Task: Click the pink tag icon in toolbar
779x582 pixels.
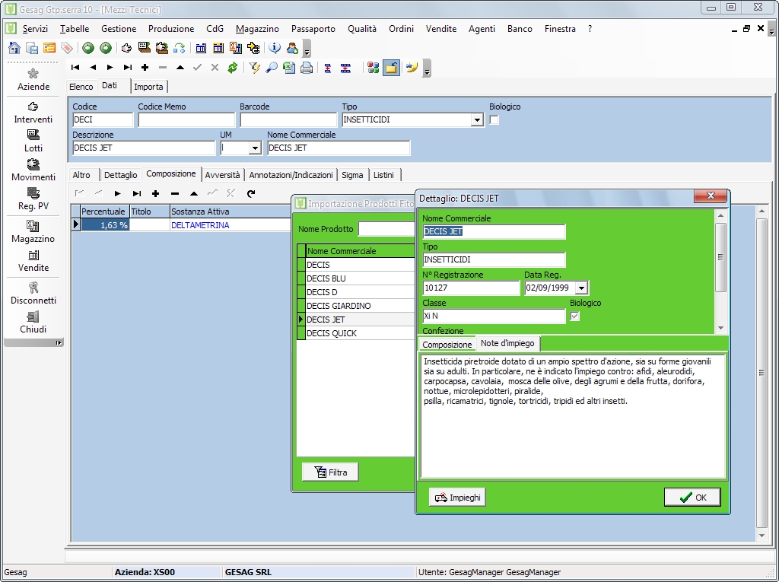Action: [x=67, y=48]
